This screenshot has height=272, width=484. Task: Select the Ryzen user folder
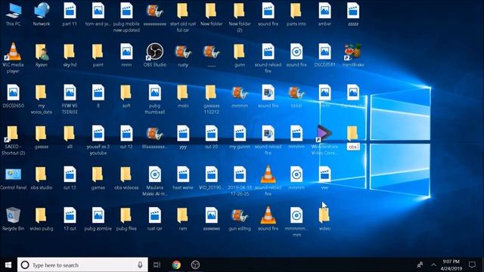[x=42, y=55]
